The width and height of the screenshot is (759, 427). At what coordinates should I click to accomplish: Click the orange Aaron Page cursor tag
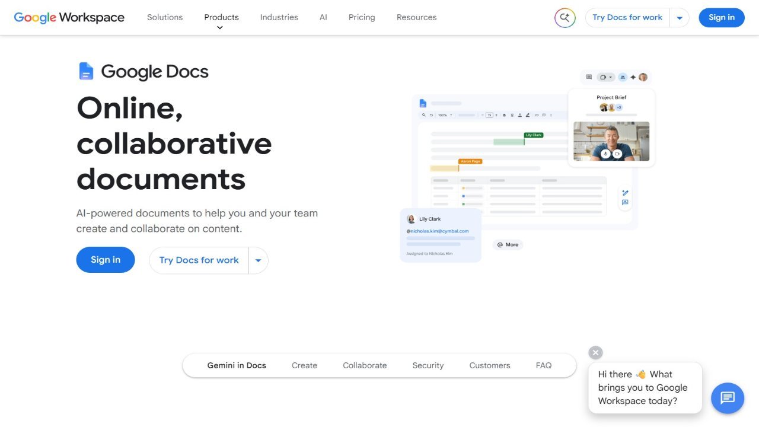point(470,161)
